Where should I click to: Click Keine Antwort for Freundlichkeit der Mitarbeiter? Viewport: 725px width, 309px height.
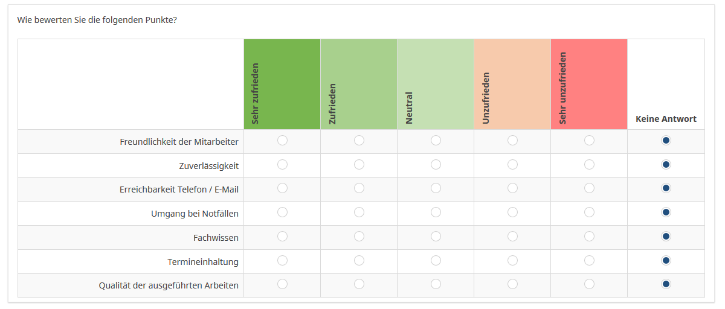666,141
